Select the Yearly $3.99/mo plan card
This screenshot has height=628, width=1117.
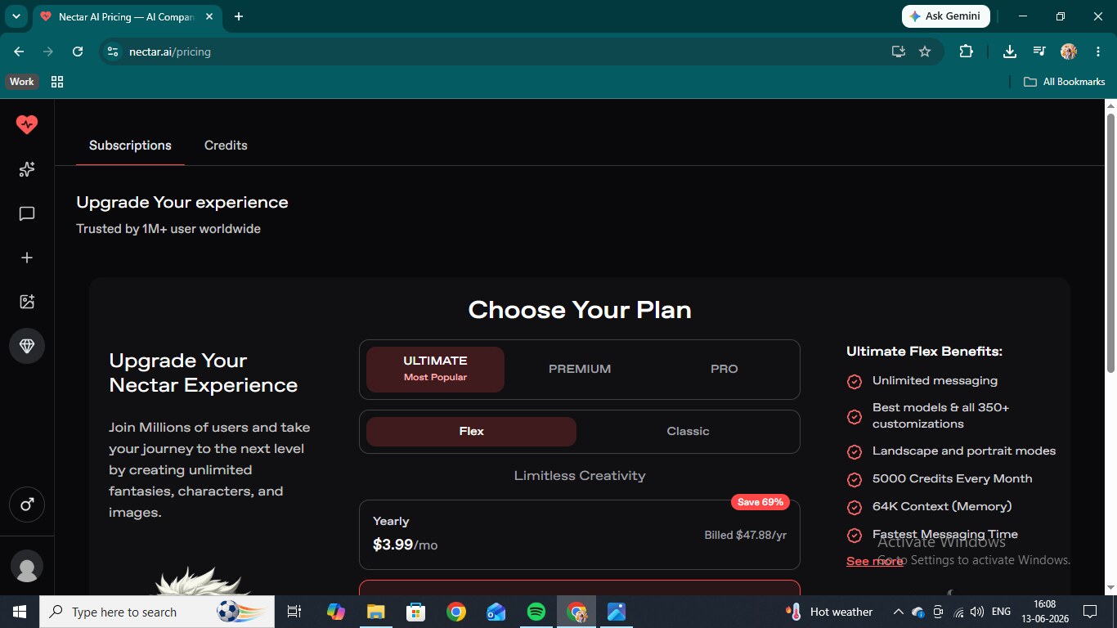click(x=579, y=535)
